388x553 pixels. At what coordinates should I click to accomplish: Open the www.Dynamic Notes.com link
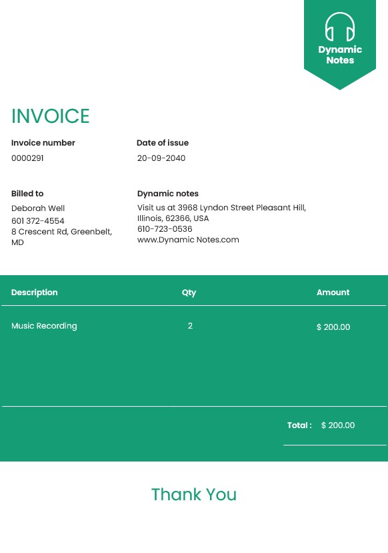188,240
